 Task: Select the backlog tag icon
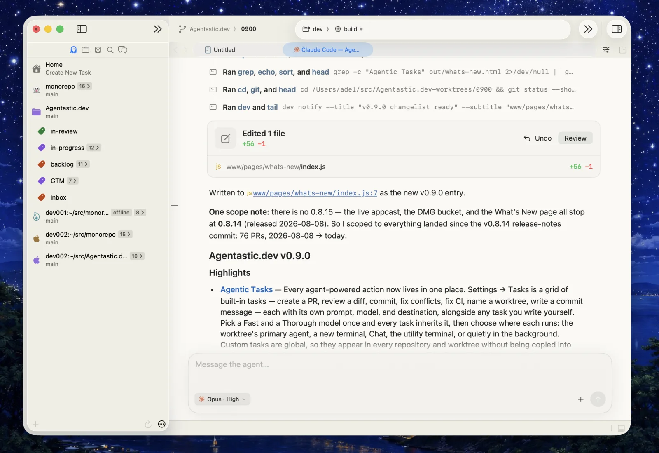point(42,164)
